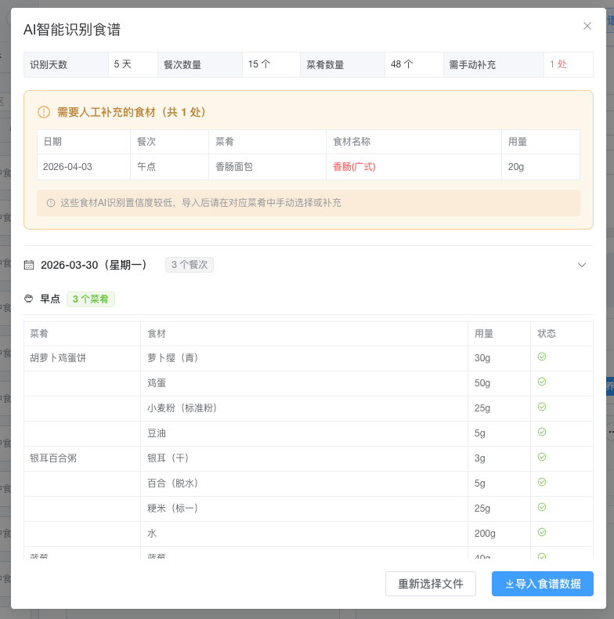Click the 48 个 dish count value
The height and width of the screenshot is (619, 614).
[x=402, y=64]
